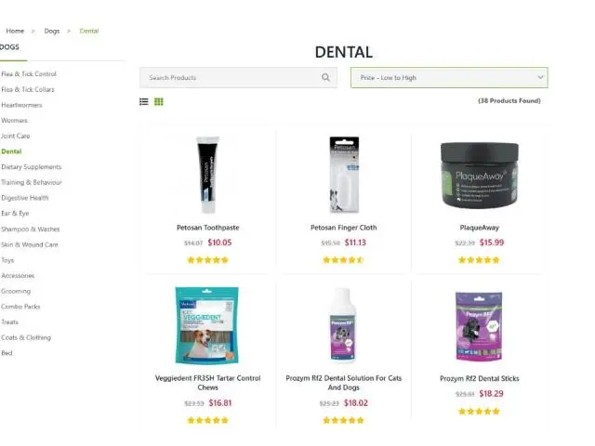Open the Joint Care category
The width and height of the screenshot is (595, 446).
(x=15, y=136)
